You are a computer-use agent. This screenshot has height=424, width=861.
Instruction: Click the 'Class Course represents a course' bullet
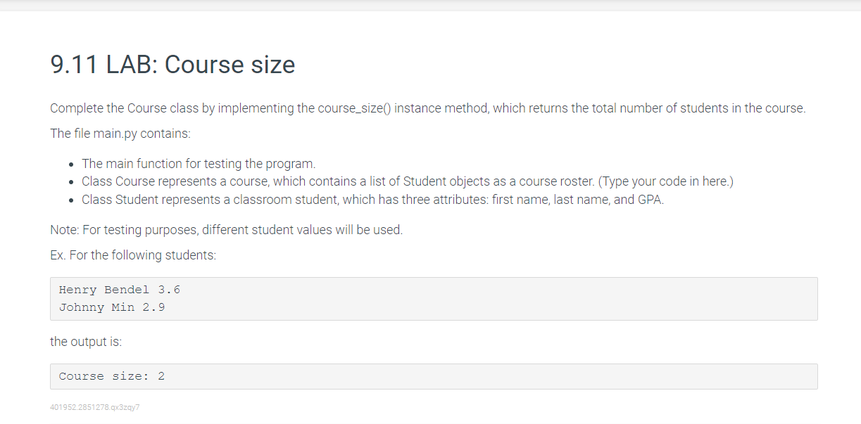(408, 181)
